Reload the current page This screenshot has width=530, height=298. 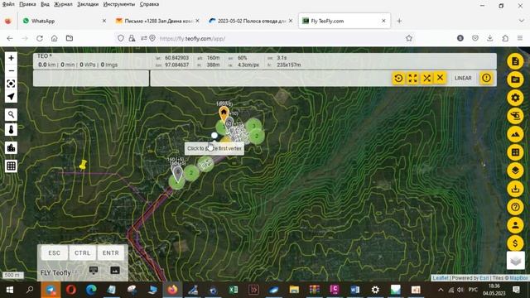40,39
